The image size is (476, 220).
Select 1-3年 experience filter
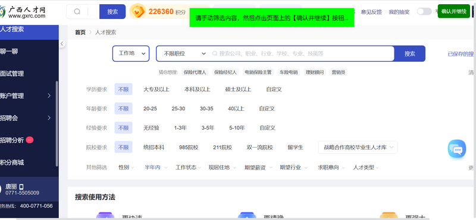[x=180, y=127]
